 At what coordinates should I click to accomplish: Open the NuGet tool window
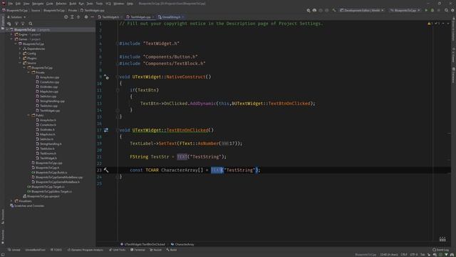click(x=155, y=250)
